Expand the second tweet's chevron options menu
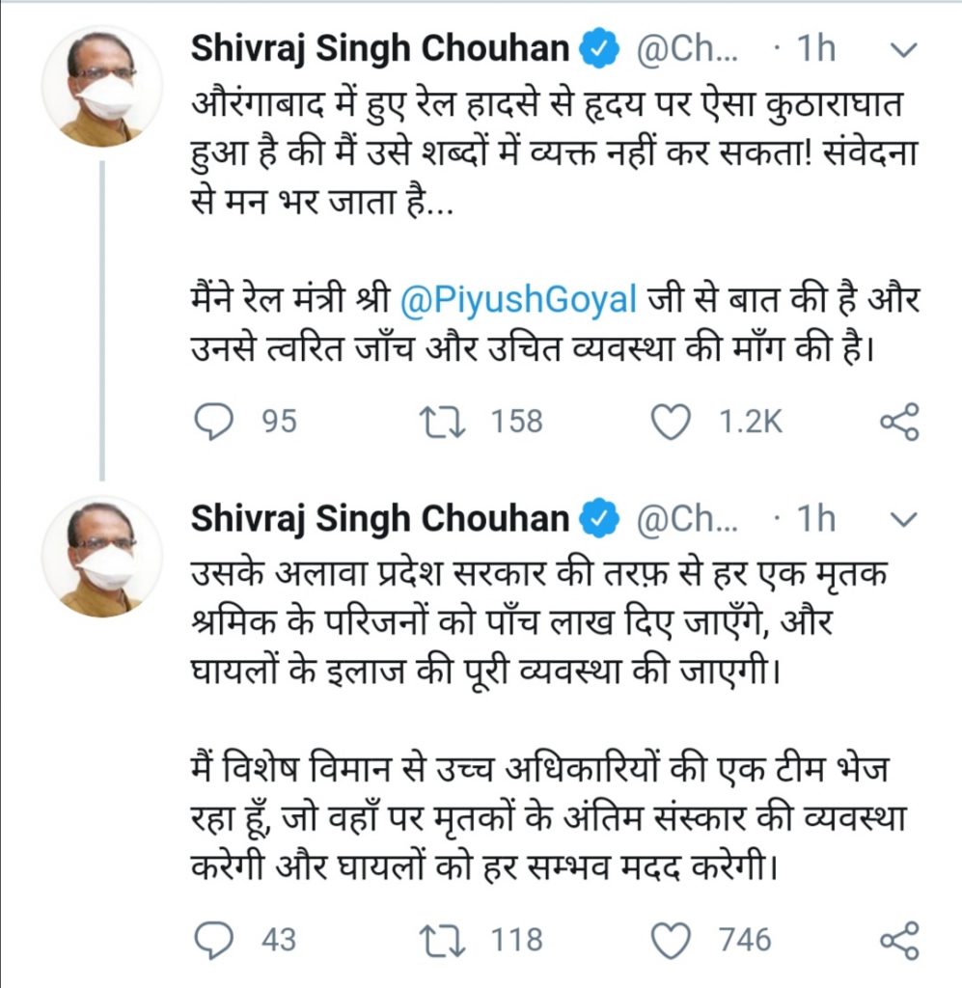Screen dimensions: 962x988 tap(904, 518)
